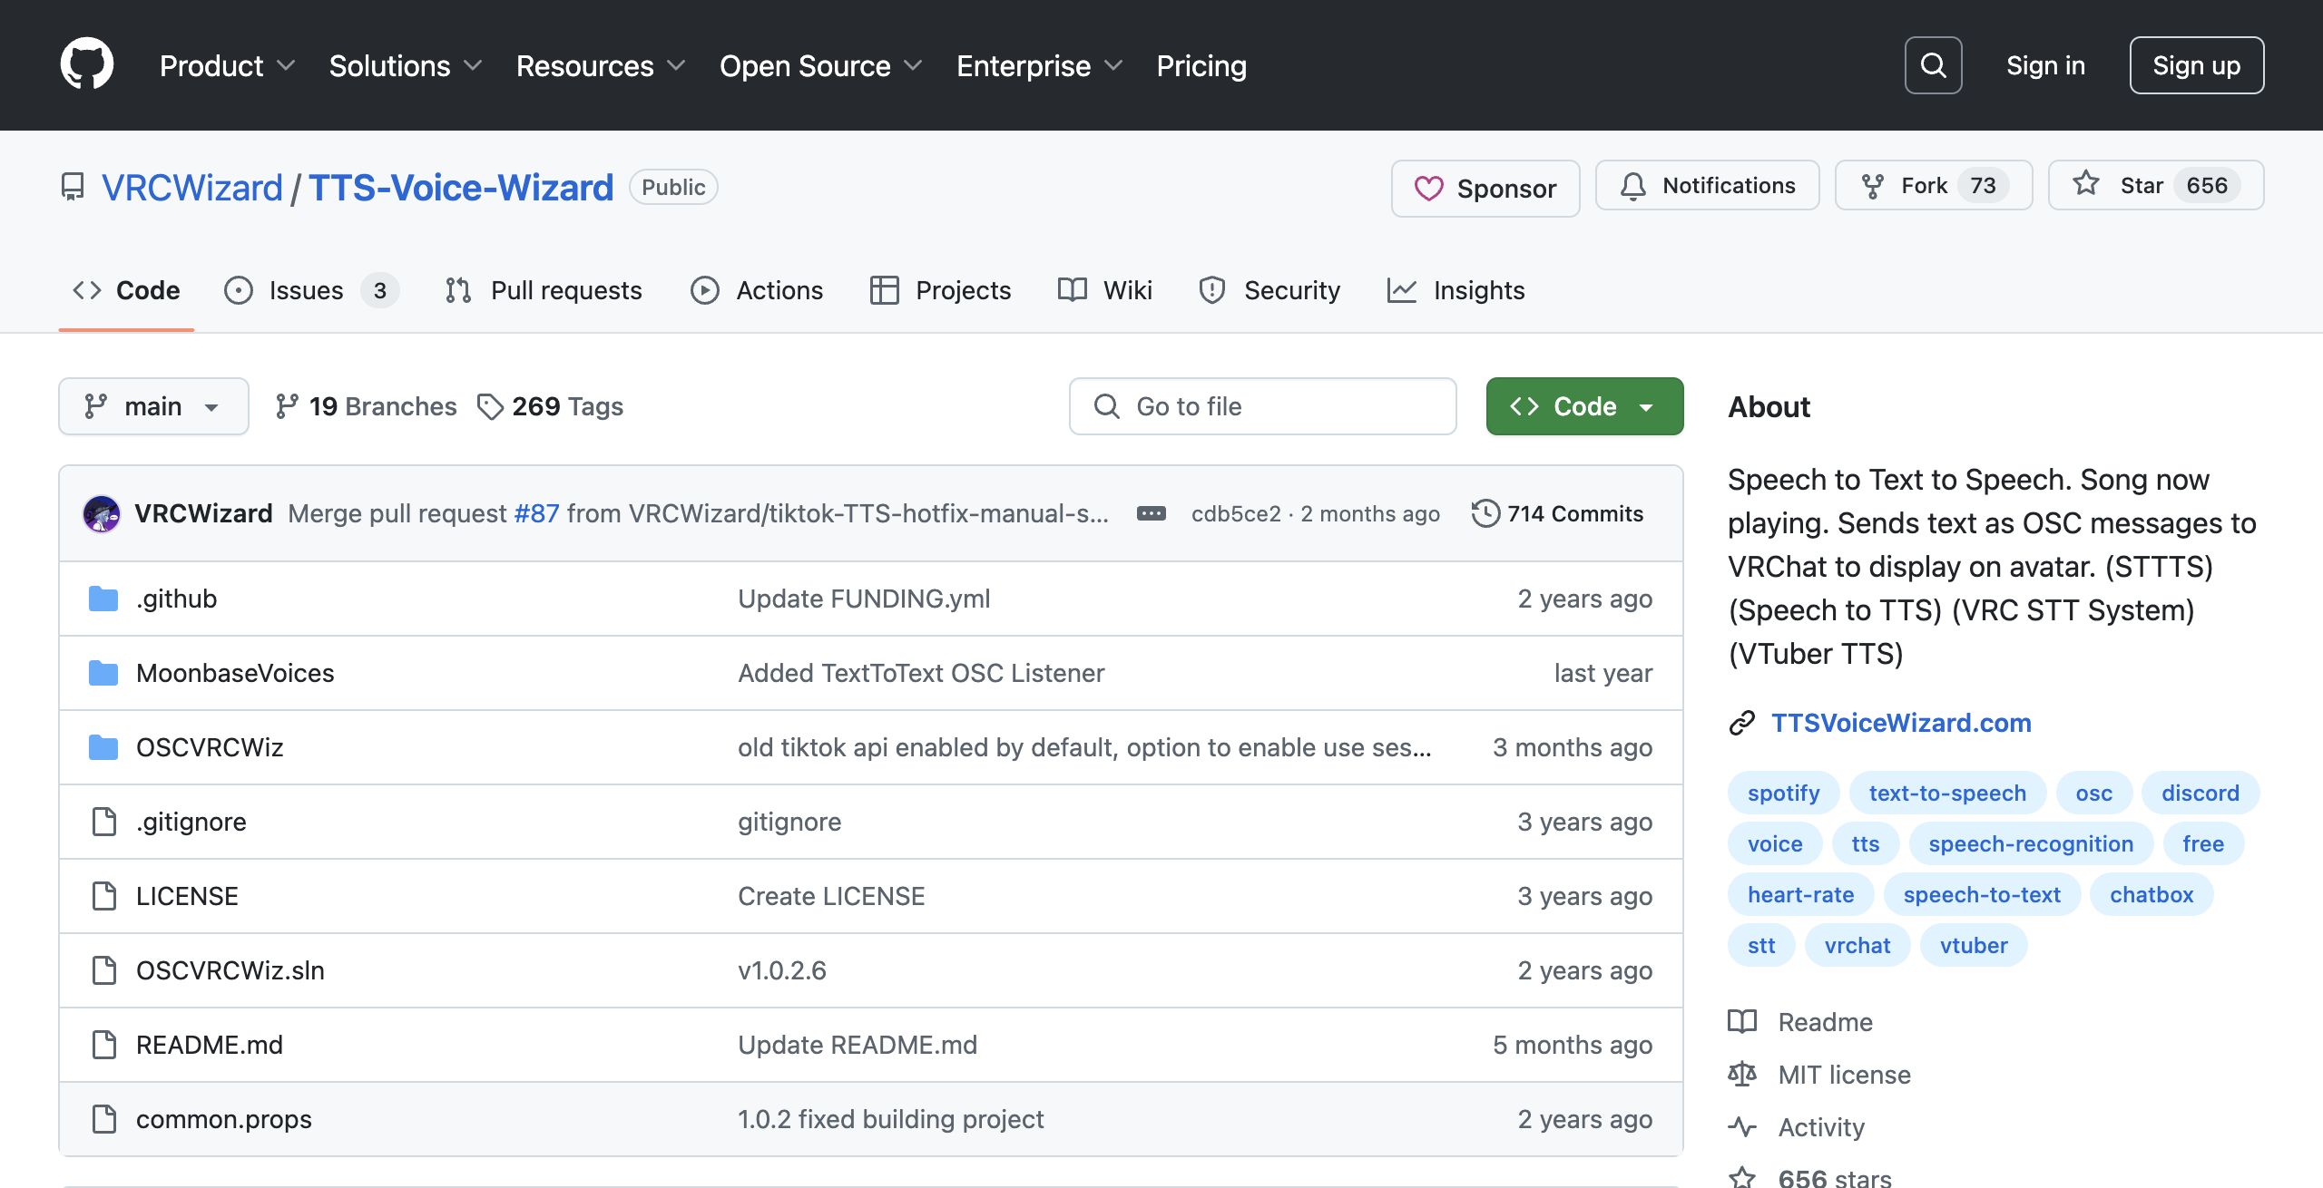Screen dimensions: 2323x1188
Task: Open the 714 Commits history
Action: [1557, 514]
